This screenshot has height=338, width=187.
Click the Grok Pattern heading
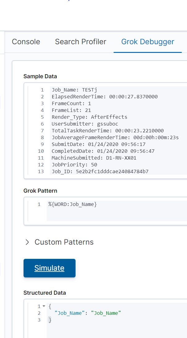40,191
